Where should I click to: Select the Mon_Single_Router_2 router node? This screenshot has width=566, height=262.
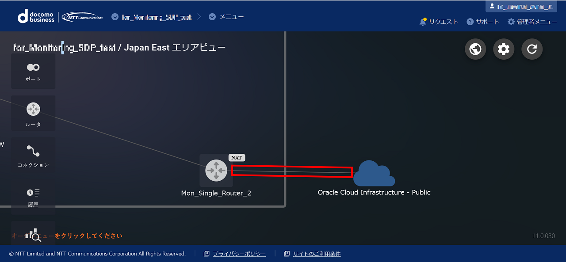click(x=216, y=171)
